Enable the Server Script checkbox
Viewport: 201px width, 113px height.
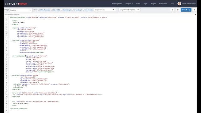pyautogui.click(x=73, y=10)
